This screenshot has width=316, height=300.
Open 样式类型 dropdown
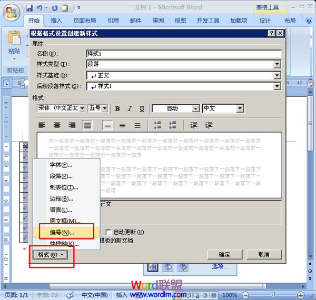(x=277, y=64)
